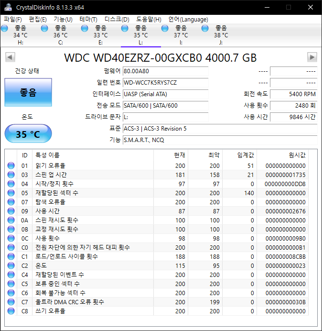Viewport: 322px width, 331px height.
Task: Open the 파일(F) menu
Action: click(12, 20)
